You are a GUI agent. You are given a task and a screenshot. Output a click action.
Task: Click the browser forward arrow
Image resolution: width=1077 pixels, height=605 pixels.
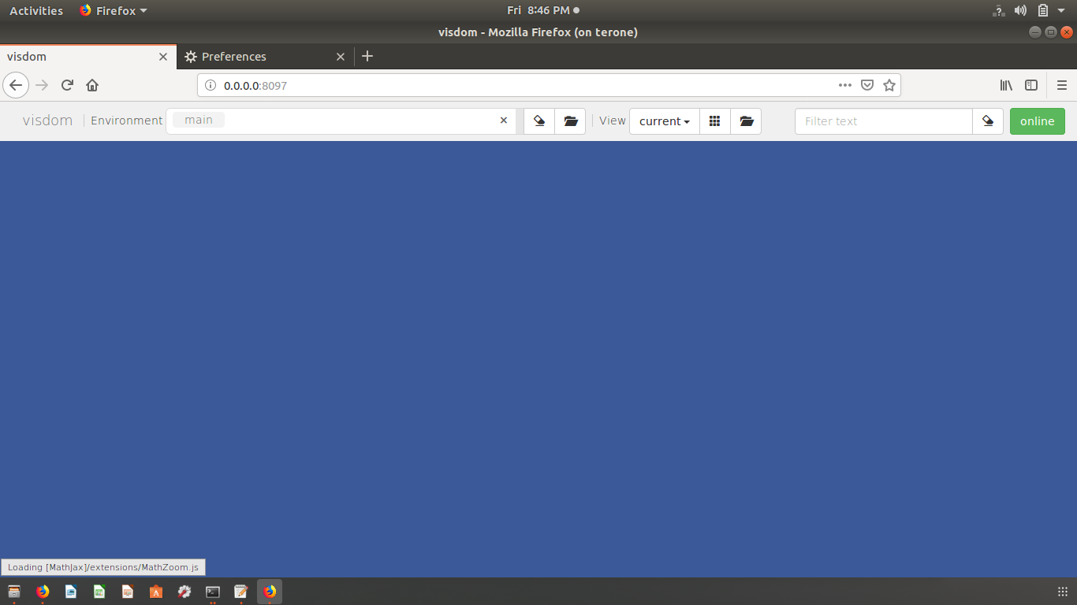[42, 85]
